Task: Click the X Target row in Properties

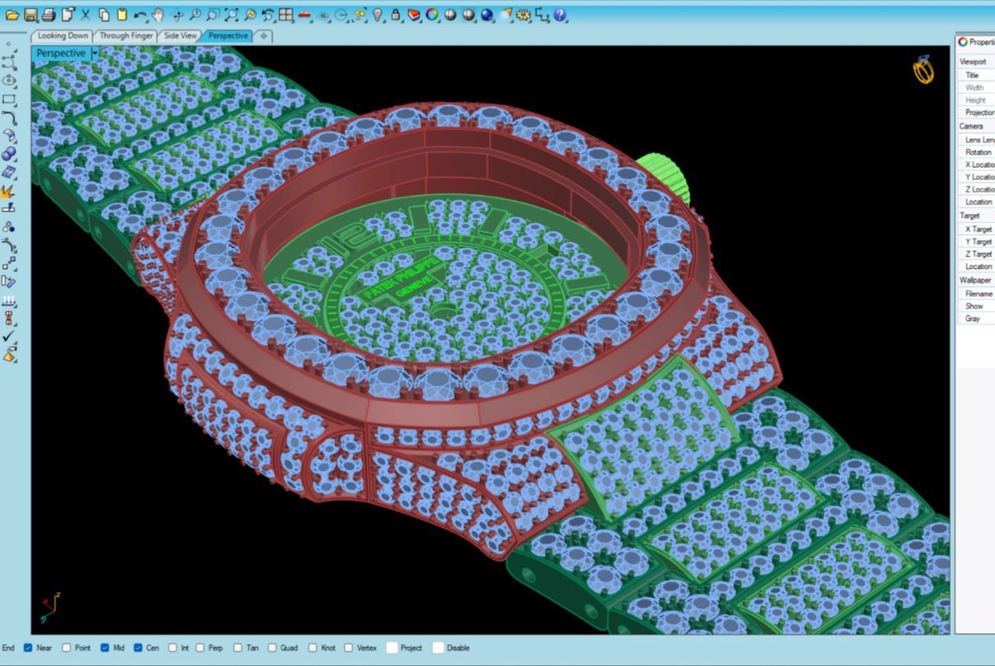Action: click(x=977, y=229)
